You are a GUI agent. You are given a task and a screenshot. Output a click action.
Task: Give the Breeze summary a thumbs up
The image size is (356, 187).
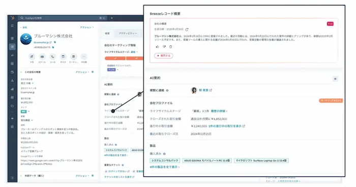tap(158, 47)
